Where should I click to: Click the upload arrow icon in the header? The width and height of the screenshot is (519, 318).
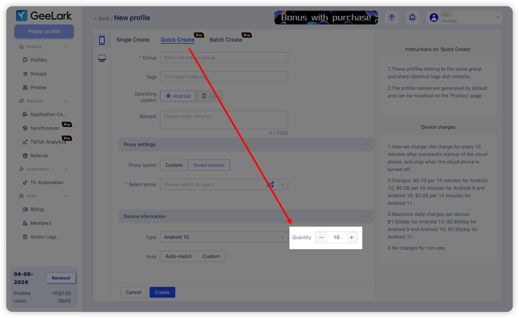392,17
